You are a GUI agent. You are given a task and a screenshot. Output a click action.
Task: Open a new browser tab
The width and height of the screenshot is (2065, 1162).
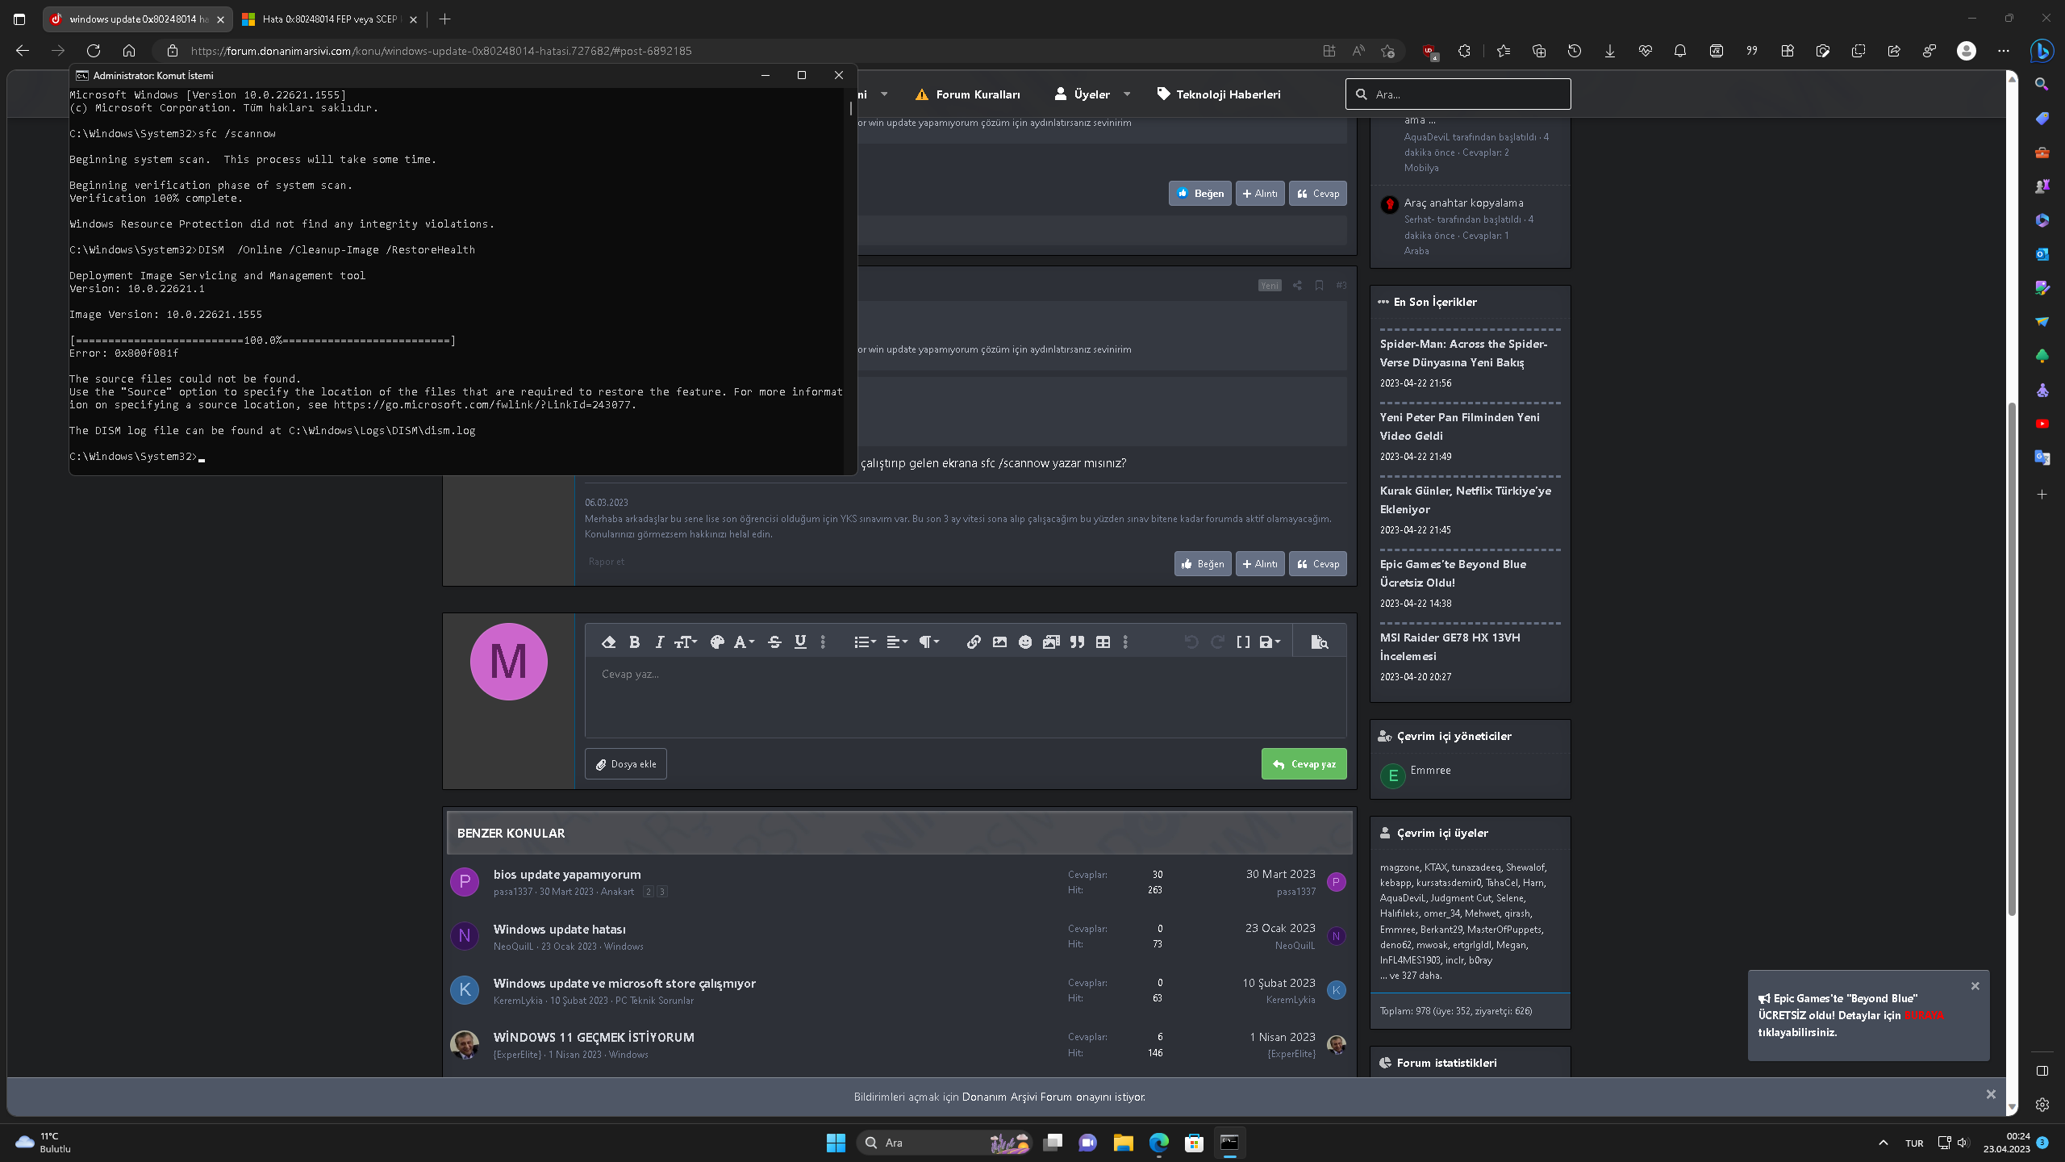[x=444, y=19]
